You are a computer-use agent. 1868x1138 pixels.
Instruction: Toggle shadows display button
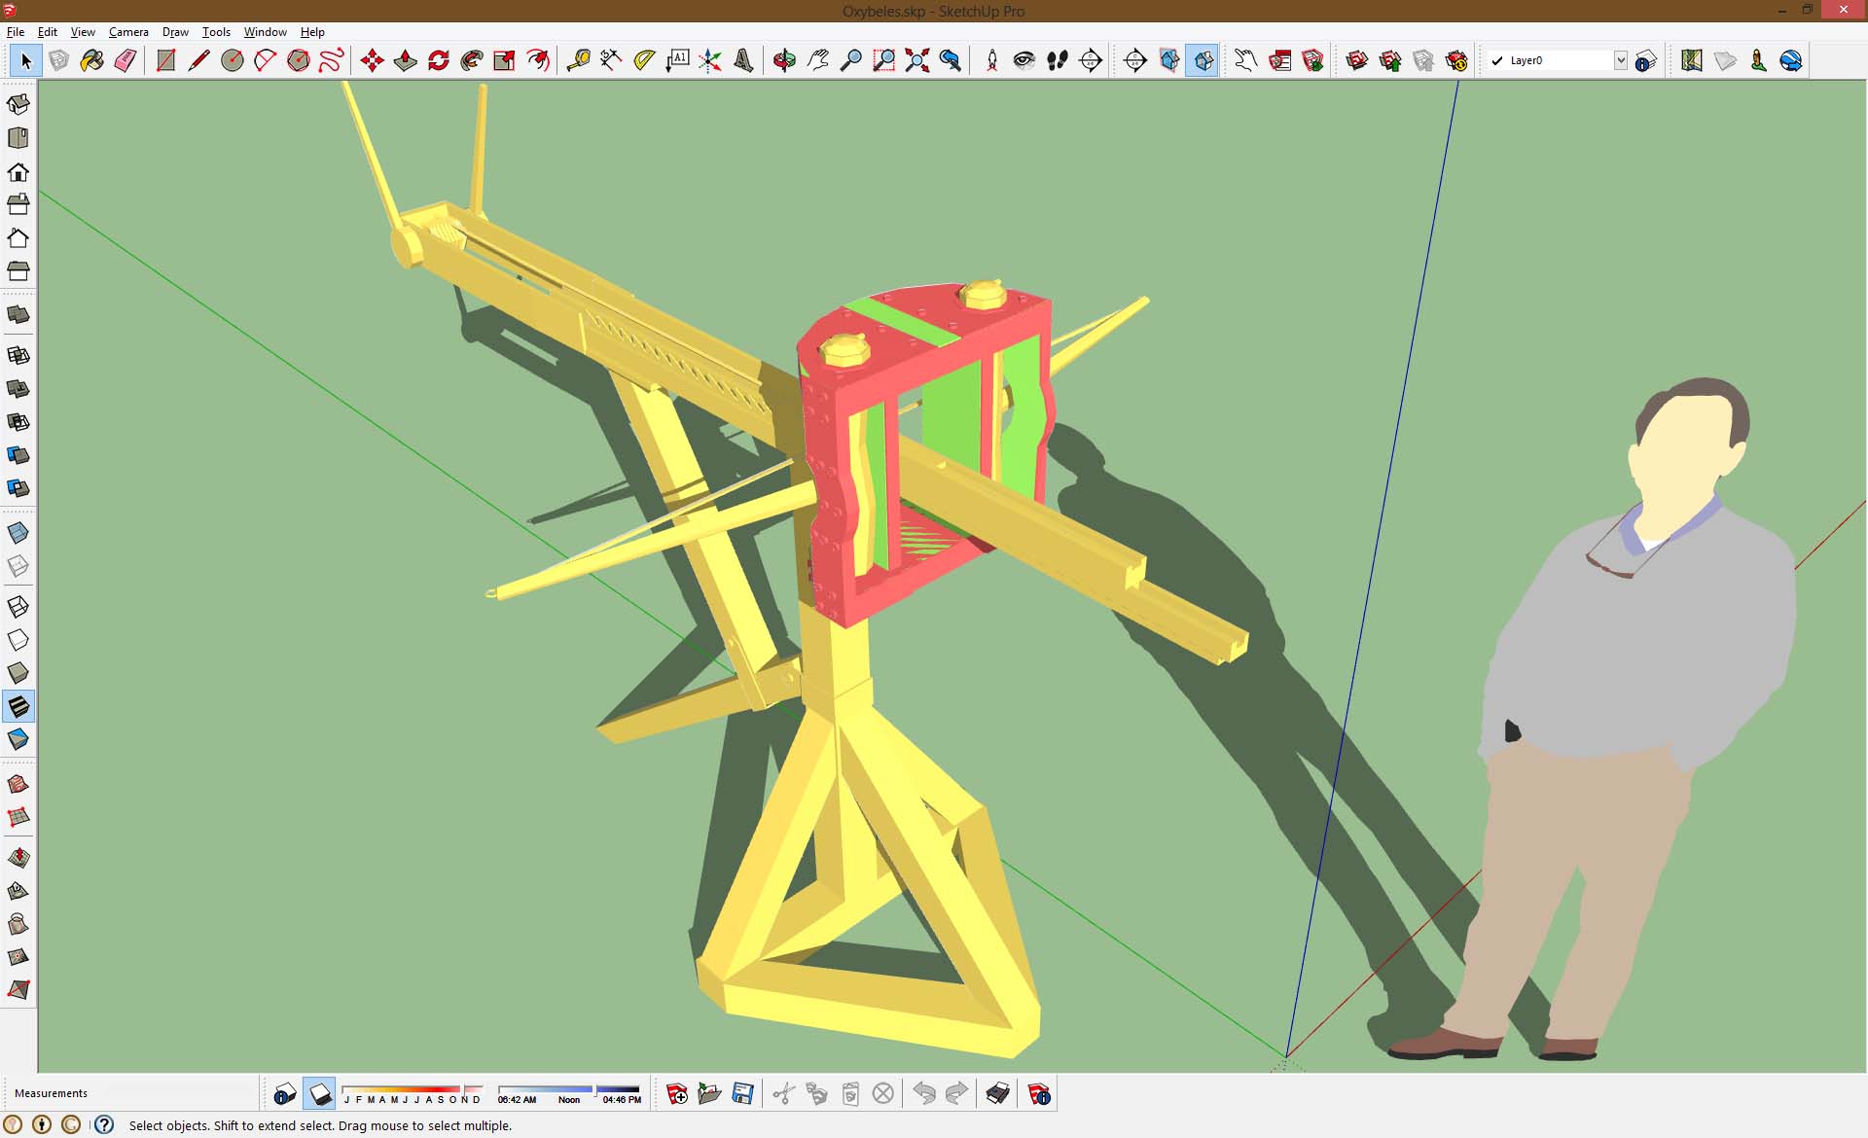click(x=320, y=1094)
